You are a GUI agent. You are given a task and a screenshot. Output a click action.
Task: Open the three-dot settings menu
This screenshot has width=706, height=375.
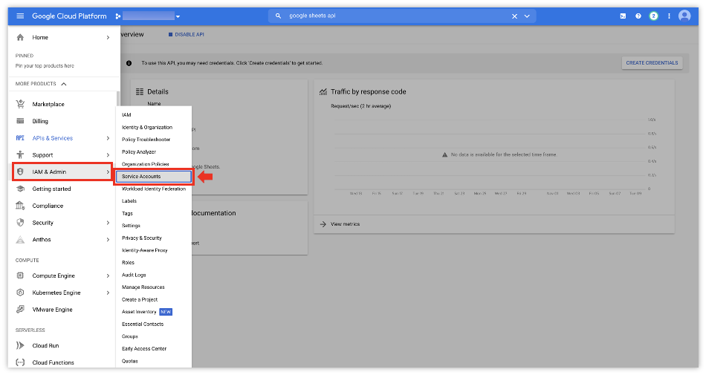pyautogui.click(x=669, y=16)
